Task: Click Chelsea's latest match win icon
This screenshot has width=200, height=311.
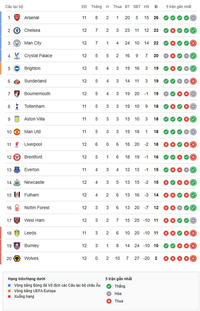Action: (193, 30)
